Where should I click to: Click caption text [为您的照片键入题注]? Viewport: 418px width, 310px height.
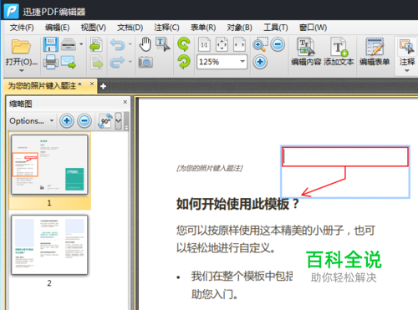coord(210,168)
